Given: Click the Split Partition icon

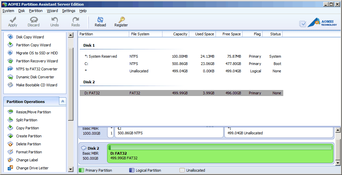Looking at the screenshot, I should coord(10,120).
